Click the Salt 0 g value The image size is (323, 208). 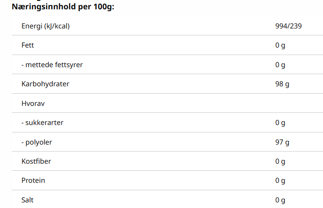click(280, 200)
